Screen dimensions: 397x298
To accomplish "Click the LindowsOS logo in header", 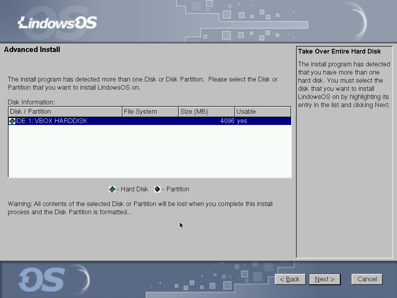I will [x=57, y=23].
